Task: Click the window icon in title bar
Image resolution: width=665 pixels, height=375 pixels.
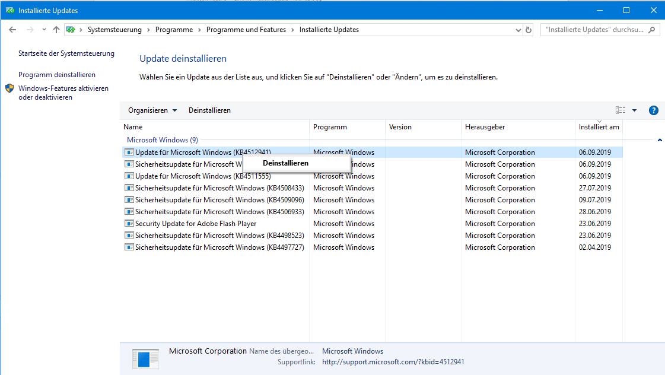Action: click(x=9, y=10)
